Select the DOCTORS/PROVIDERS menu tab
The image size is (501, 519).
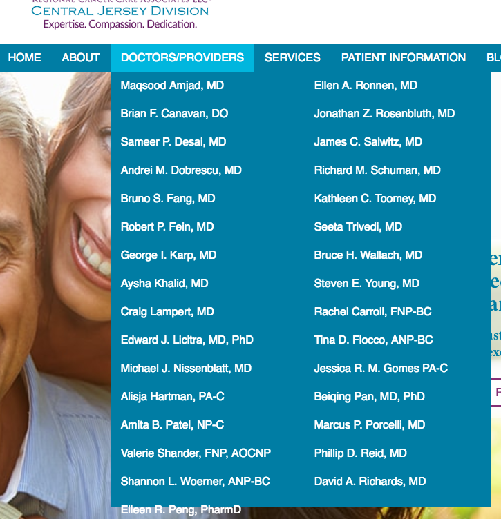click(x=182, y=57)
